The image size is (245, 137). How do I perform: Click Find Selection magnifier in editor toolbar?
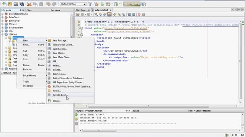96,14
